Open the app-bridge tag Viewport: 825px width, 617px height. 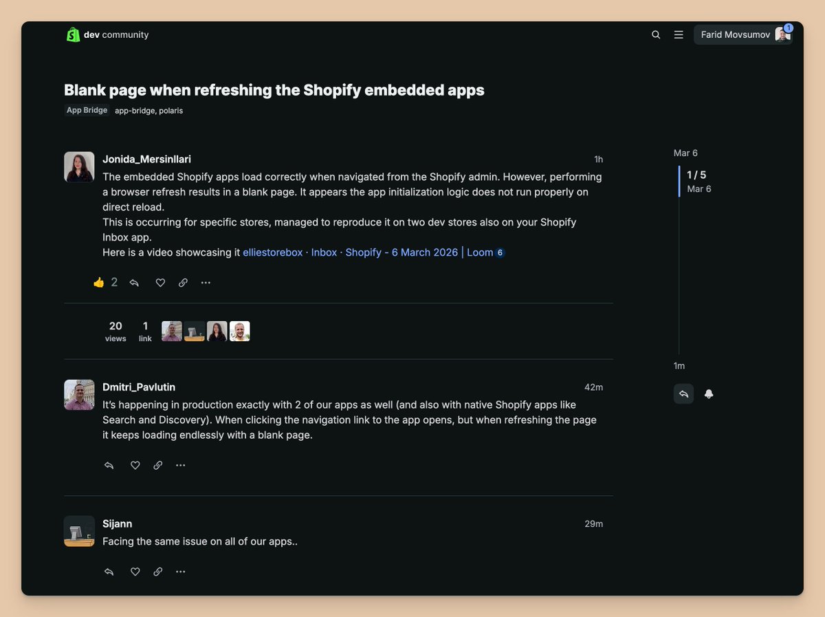tap(135, 110)
